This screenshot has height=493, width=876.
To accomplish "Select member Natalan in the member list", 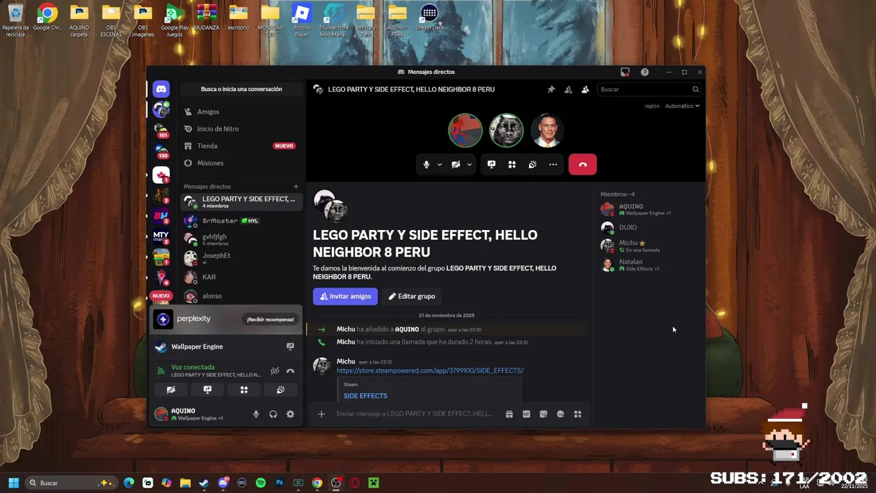I will (x=649, y=265).
